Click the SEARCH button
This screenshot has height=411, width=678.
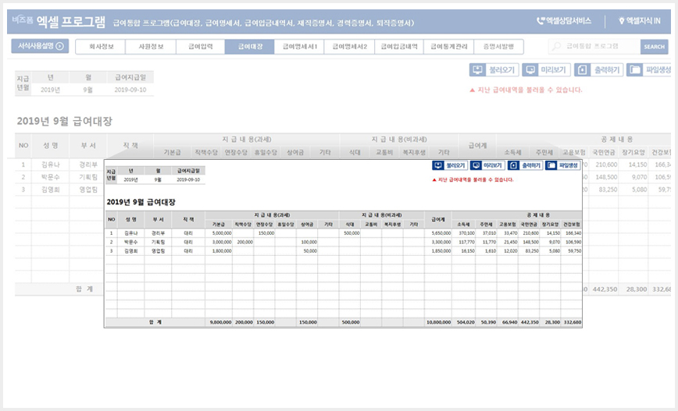[655, 47]
